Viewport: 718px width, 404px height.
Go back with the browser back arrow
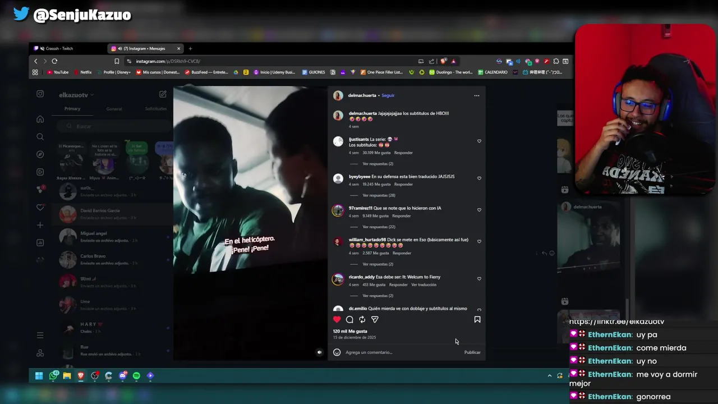[x=36, y=61]
